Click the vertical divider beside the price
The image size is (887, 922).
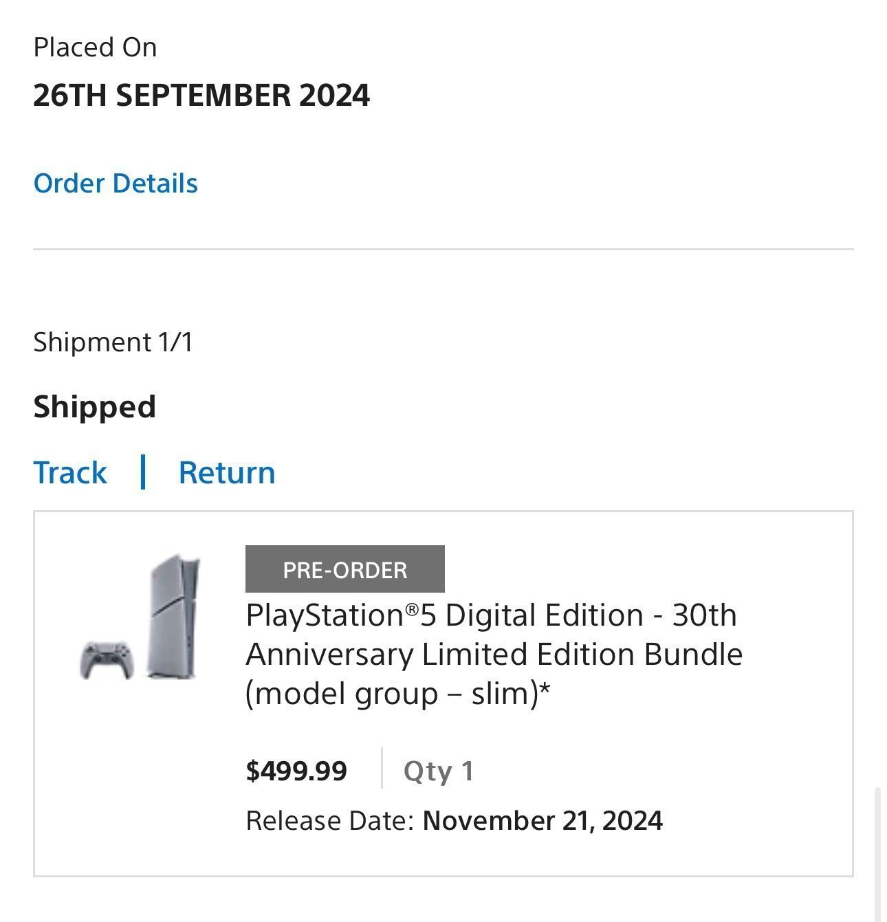(x=382, y=771)
